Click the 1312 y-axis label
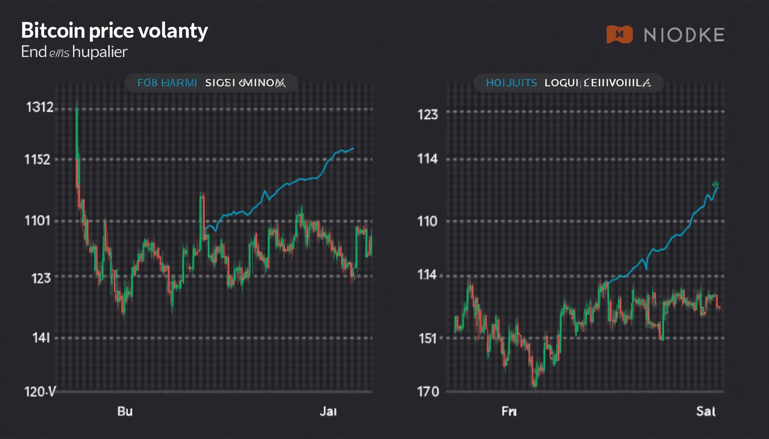This screenshot has height=439, width=769. (x=39, y=107)
